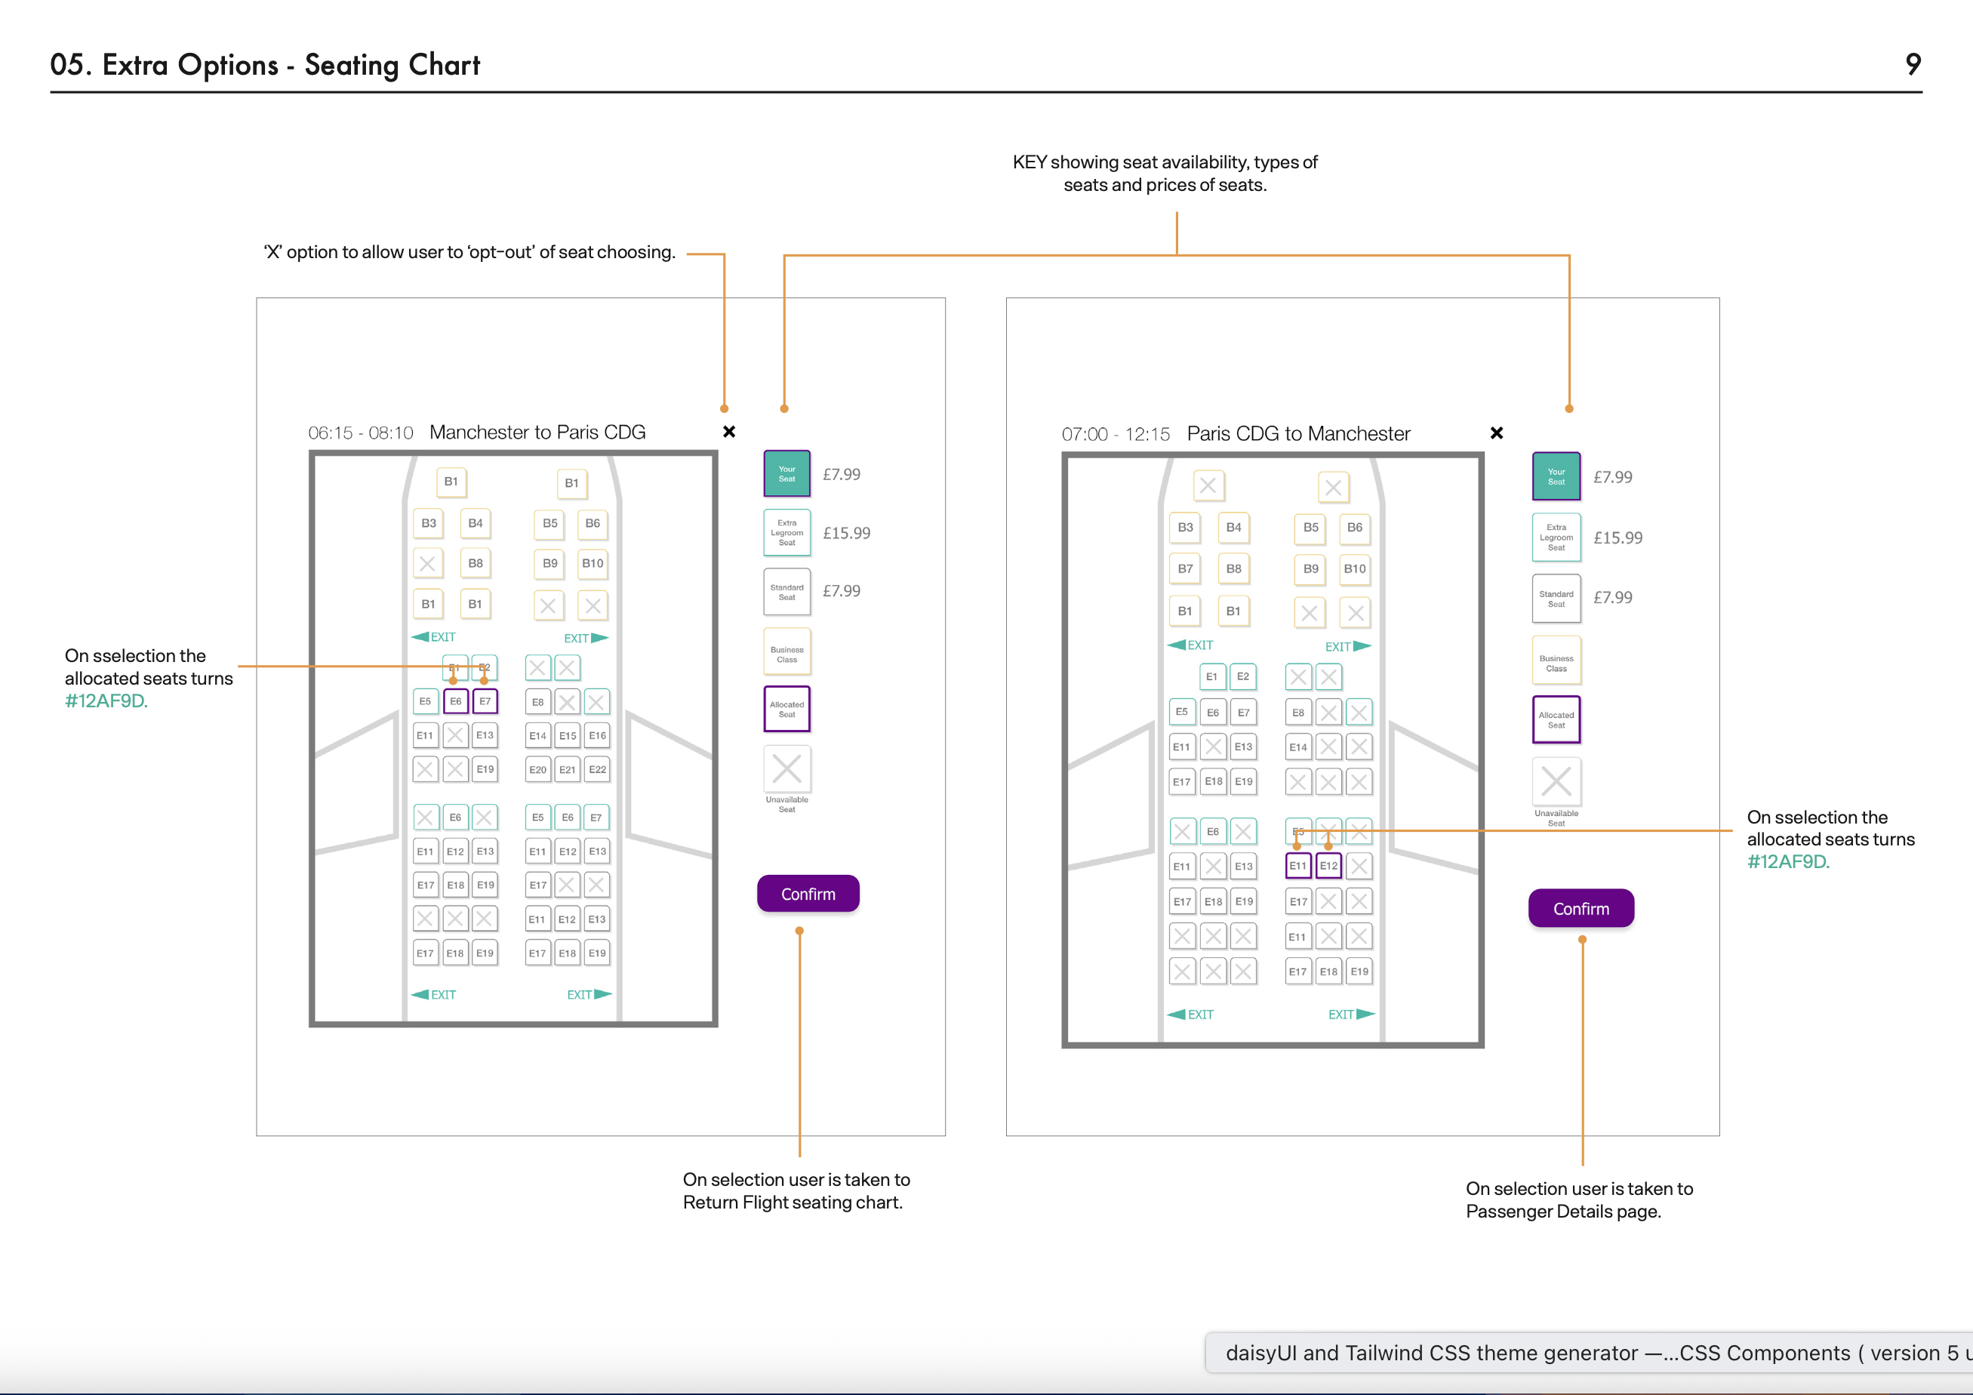This screenshot has width=1973, height=1395.
Task: Choose seat E8 on Paris to Manchester chart
Action: click(x=1298, y=713)
